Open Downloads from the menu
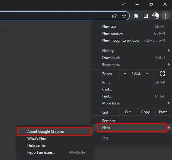 (132, 58)
